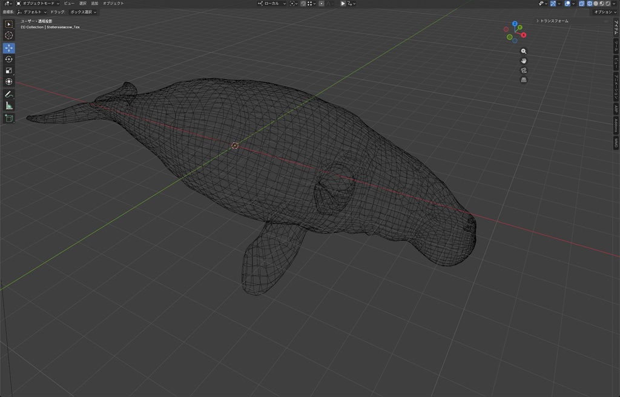Open the dropdown next to play button

pyautogui.click(x=352, y=3)
